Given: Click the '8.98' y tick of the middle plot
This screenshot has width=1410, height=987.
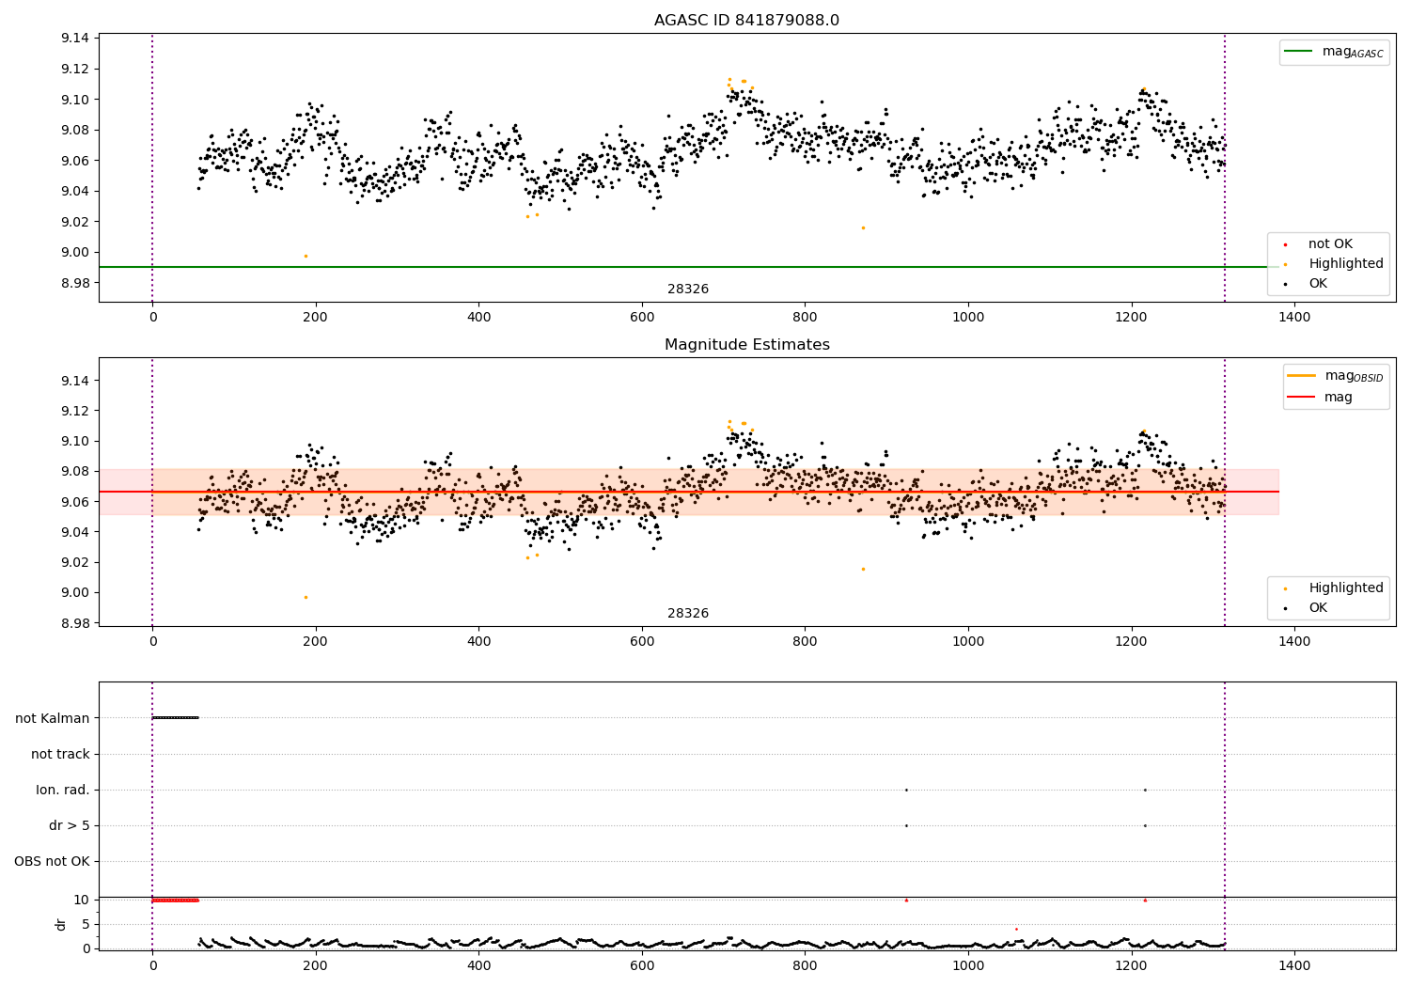Looking at the screenshot, I should pyautogui.click(x=75, y=623).
